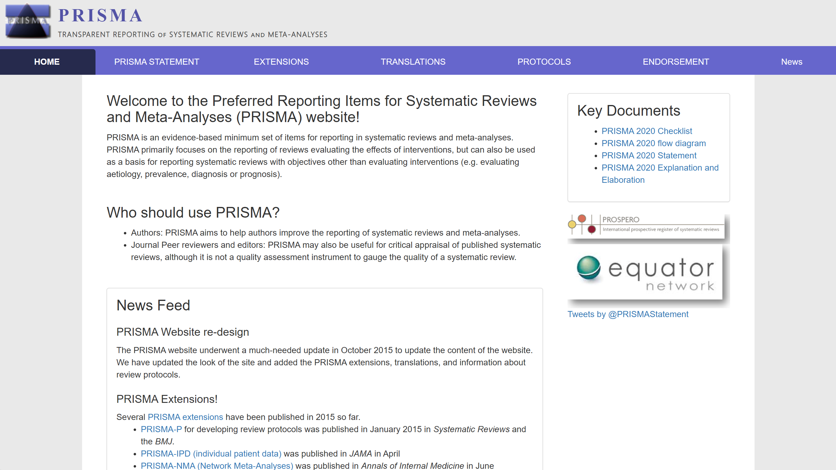Click the PRISMA extensions hyperlink
836x470 pixels.
[x=185, y=417]
